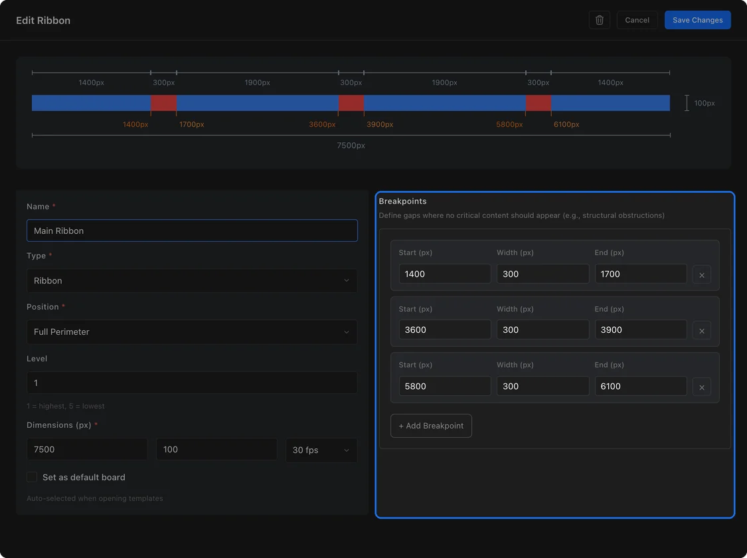Click the Start field with value 3600
Screen dimensions: 747x558
point(445,329)
